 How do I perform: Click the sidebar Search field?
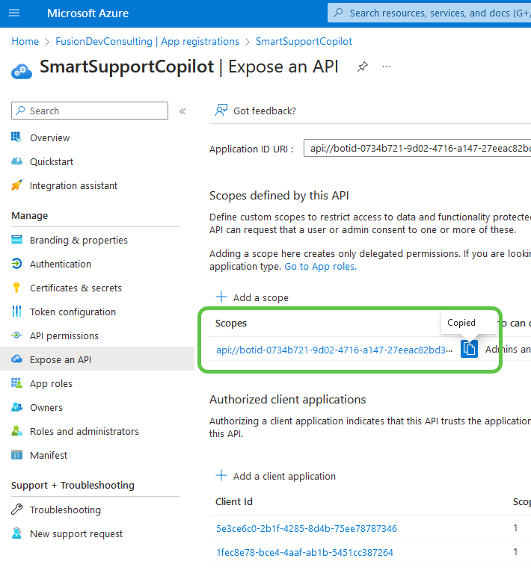tap(90, 111)
